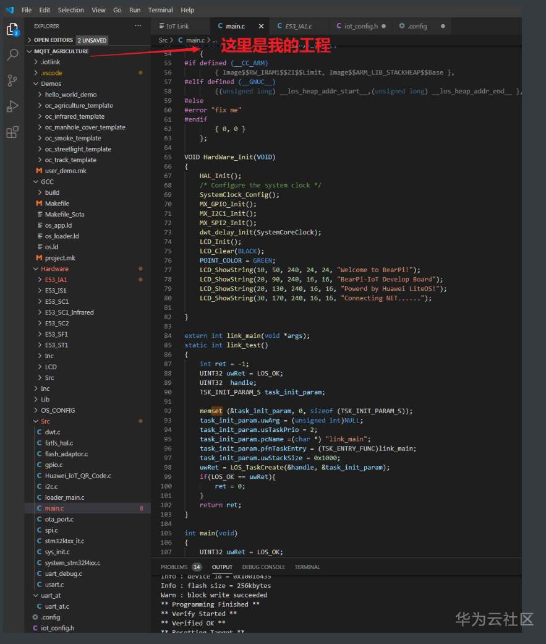Collapse the Hardware folder
This screenshot has height=644, width=546.
(x=54, y=268)
